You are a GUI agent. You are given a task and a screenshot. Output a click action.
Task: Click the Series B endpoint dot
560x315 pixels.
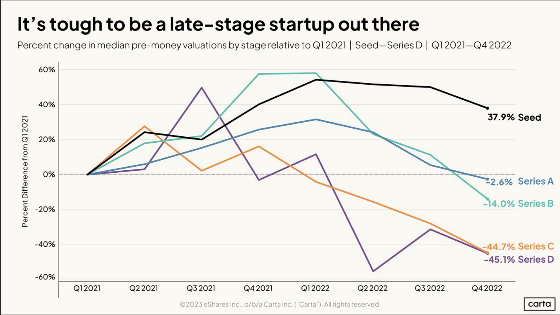[487, 199]
